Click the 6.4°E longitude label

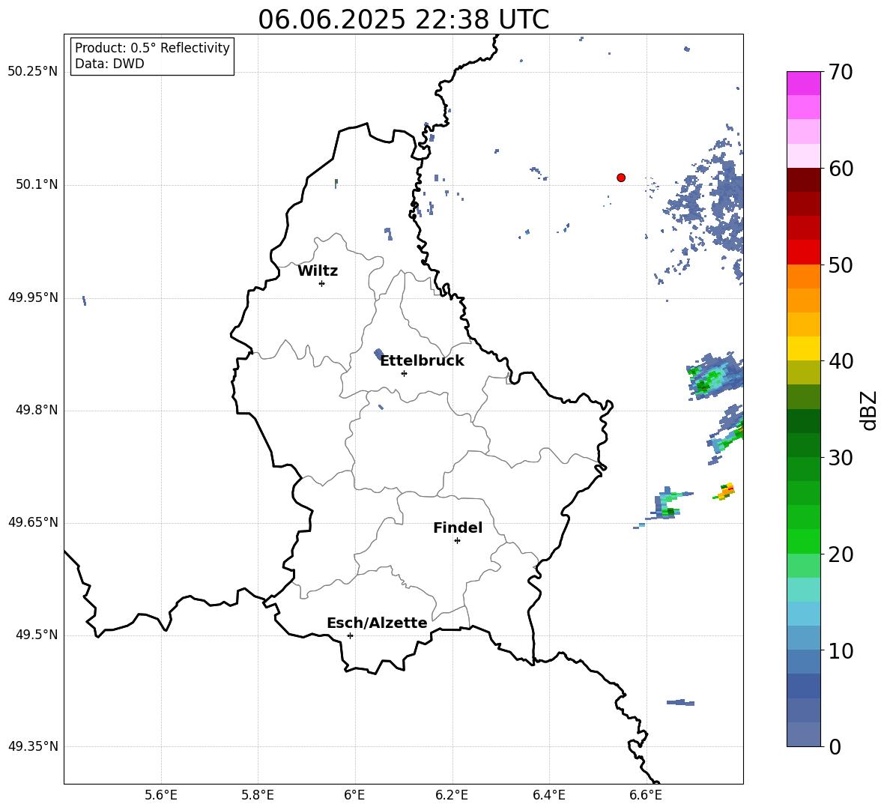[548, 795]
